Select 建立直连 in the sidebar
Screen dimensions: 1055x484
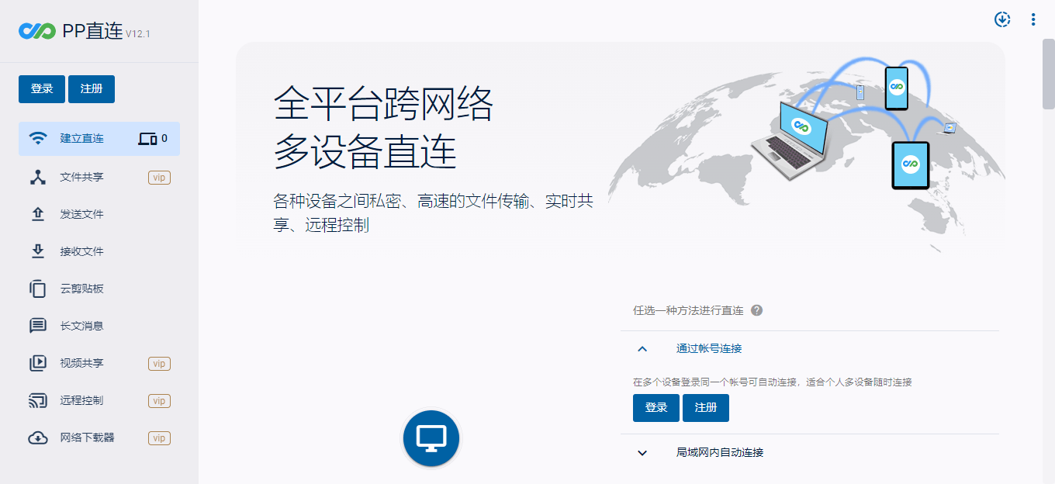pyautogui.click(x=82, y=139)
